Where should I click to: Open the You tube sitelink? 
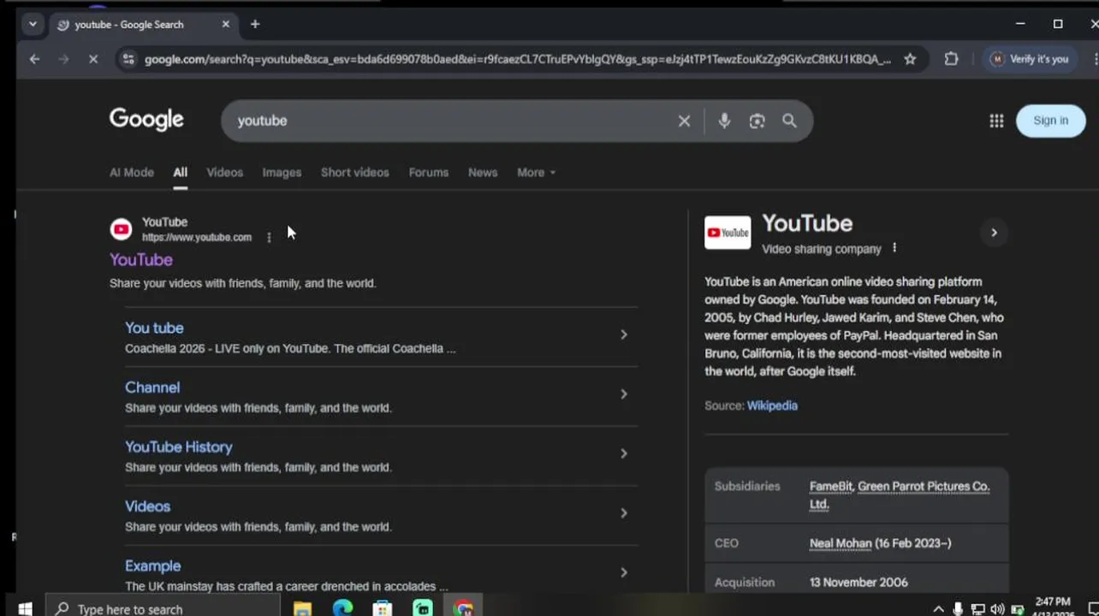point(154,328)
